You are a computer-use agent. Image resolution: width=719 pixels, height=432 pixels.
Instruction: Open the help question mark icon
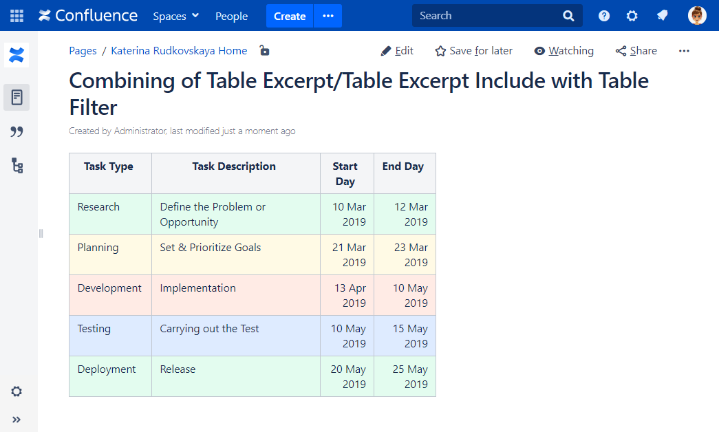604,16
